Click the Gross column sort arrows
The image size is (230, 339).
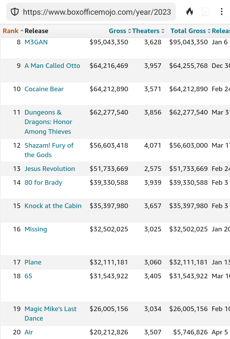pyautogui.click(x=129, y=31)
